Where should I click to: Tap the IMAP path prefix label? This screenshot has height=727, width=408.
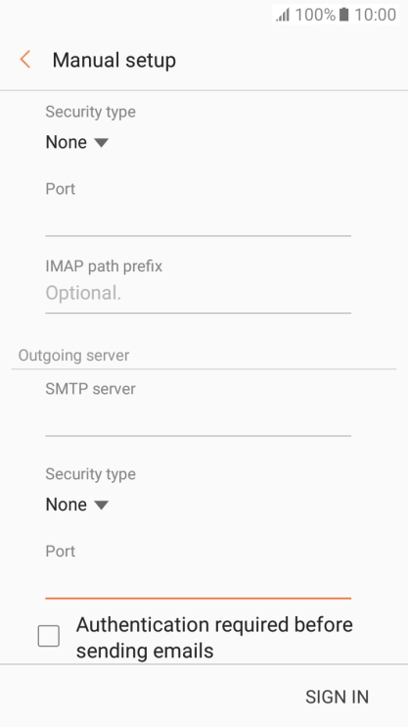pyautogui.click(x=104, y=267)
